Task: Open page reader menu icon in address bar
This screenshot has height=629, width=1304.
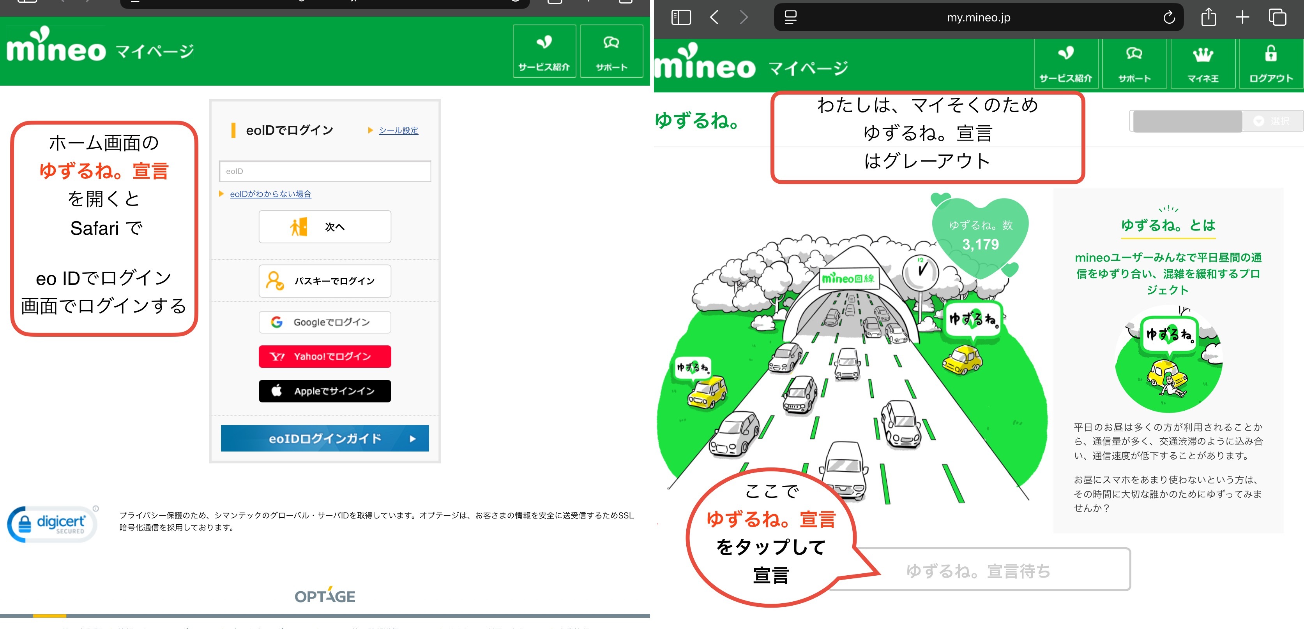Action: (790, 18)
